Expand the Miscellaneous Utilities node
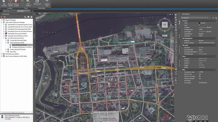This screenshot has height=122, width=218. 2,54
